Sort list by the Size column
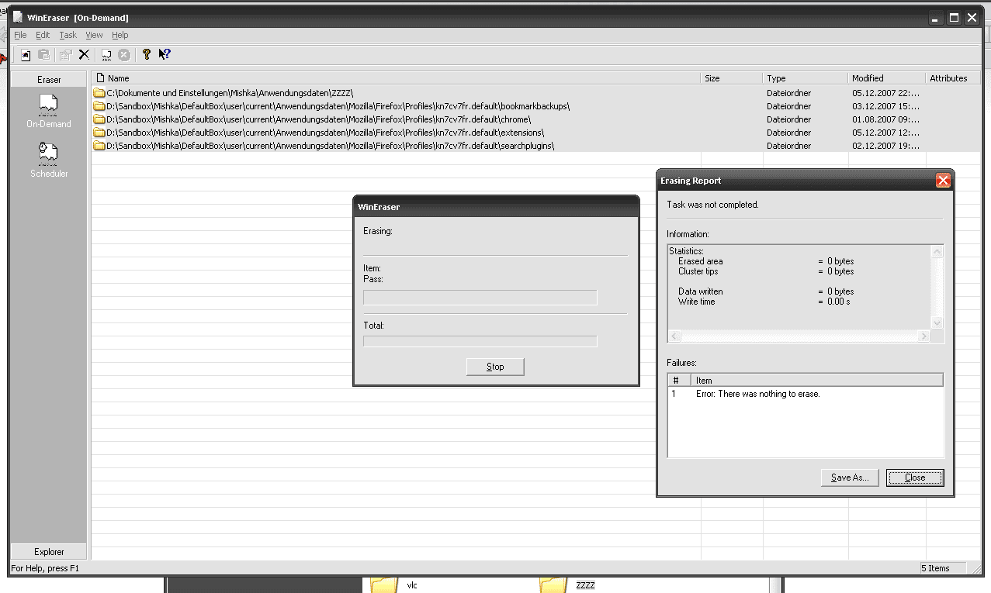991x593 pixels. click(732, 78)
